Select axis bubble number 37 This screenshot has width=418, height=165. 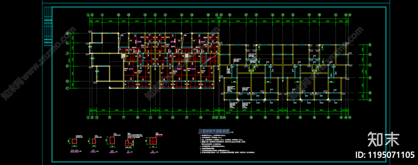(x=309, y=15)
